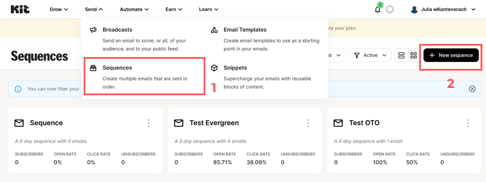The height and width of the screenshot is (182, 486).
Task: Expand the Learn menu
Action: pyautogui.click(x=209, y=9)
